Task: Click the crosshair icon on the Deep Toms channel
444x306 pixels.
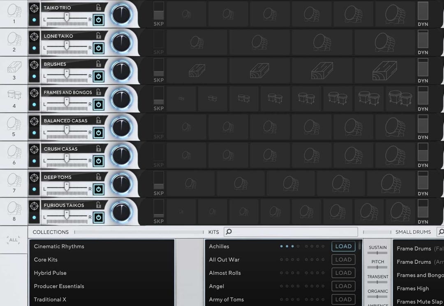Action: (34, 177)
